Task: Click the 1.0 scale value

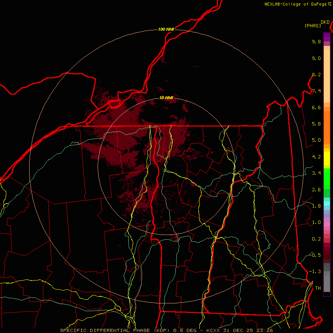Action: coord(316,222)
